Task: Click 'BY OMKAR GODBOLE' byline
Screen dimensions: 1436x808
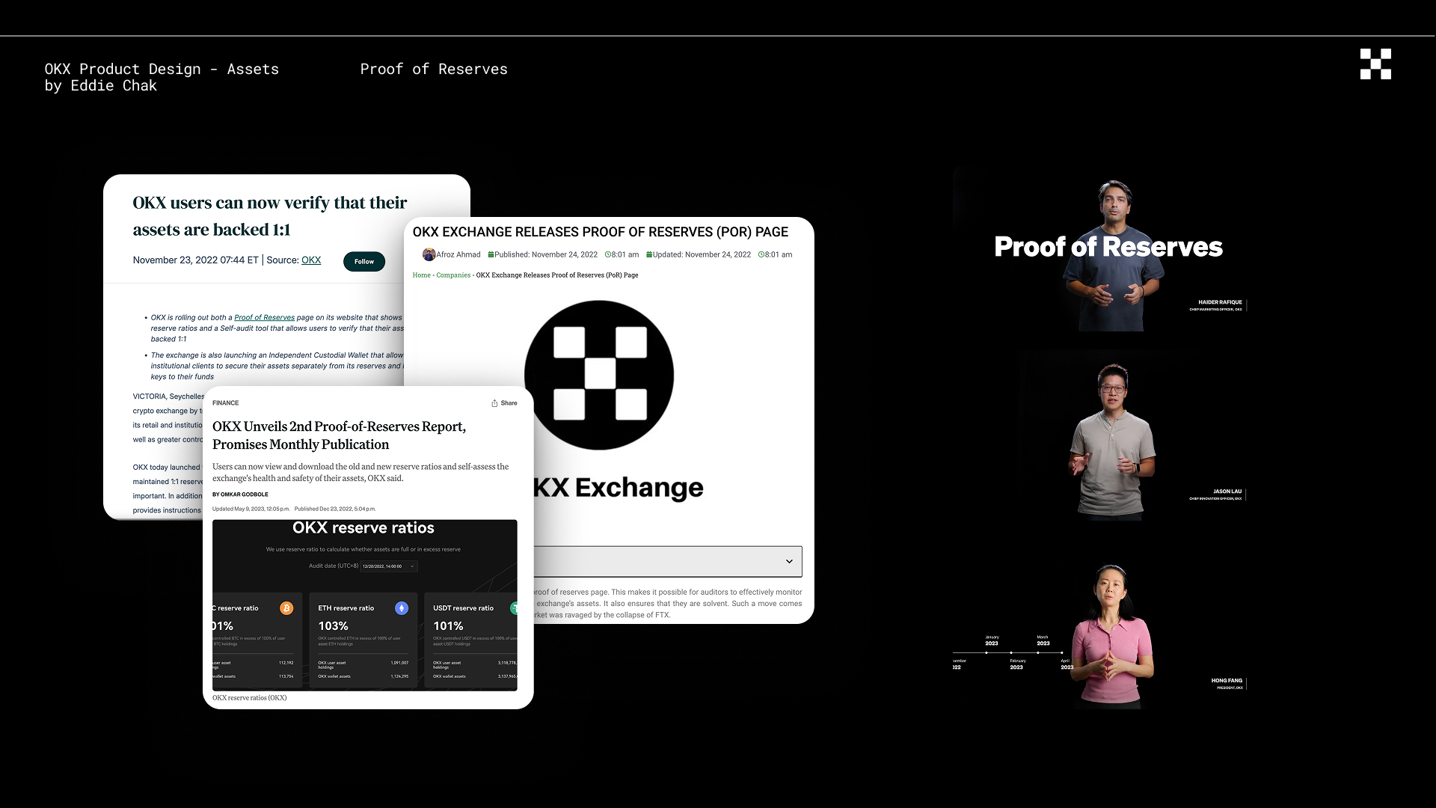Action: [240, 495]
